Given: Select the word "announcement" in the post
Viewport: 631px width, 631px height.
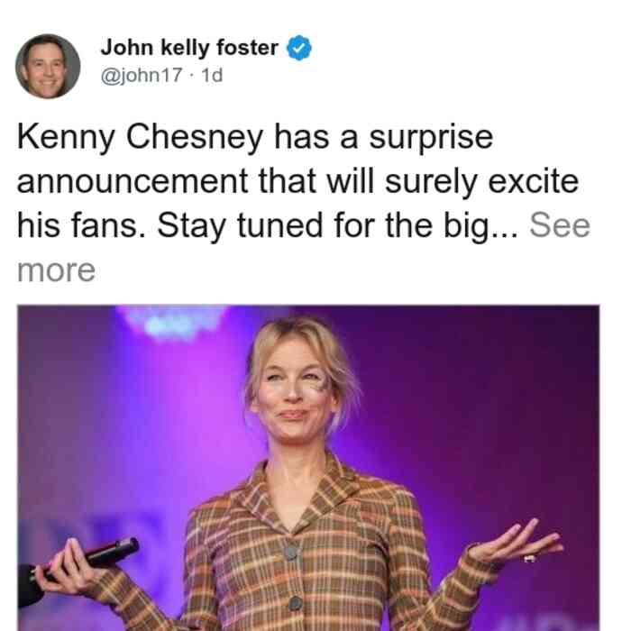Looking at the screenshot, I should click(x=133, y=181).
